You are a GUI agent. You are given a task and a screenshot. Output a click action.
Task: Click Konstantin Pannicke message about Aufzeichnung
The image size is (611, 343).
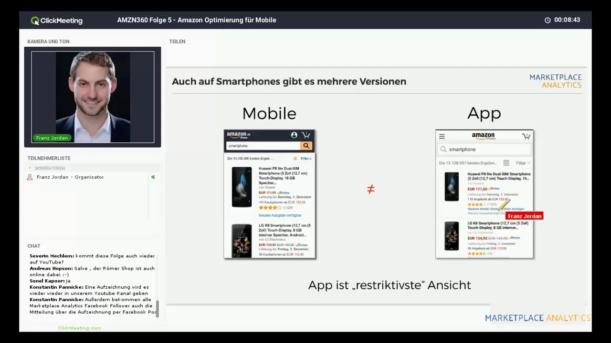pyautogui.click(x=89, y=290)
